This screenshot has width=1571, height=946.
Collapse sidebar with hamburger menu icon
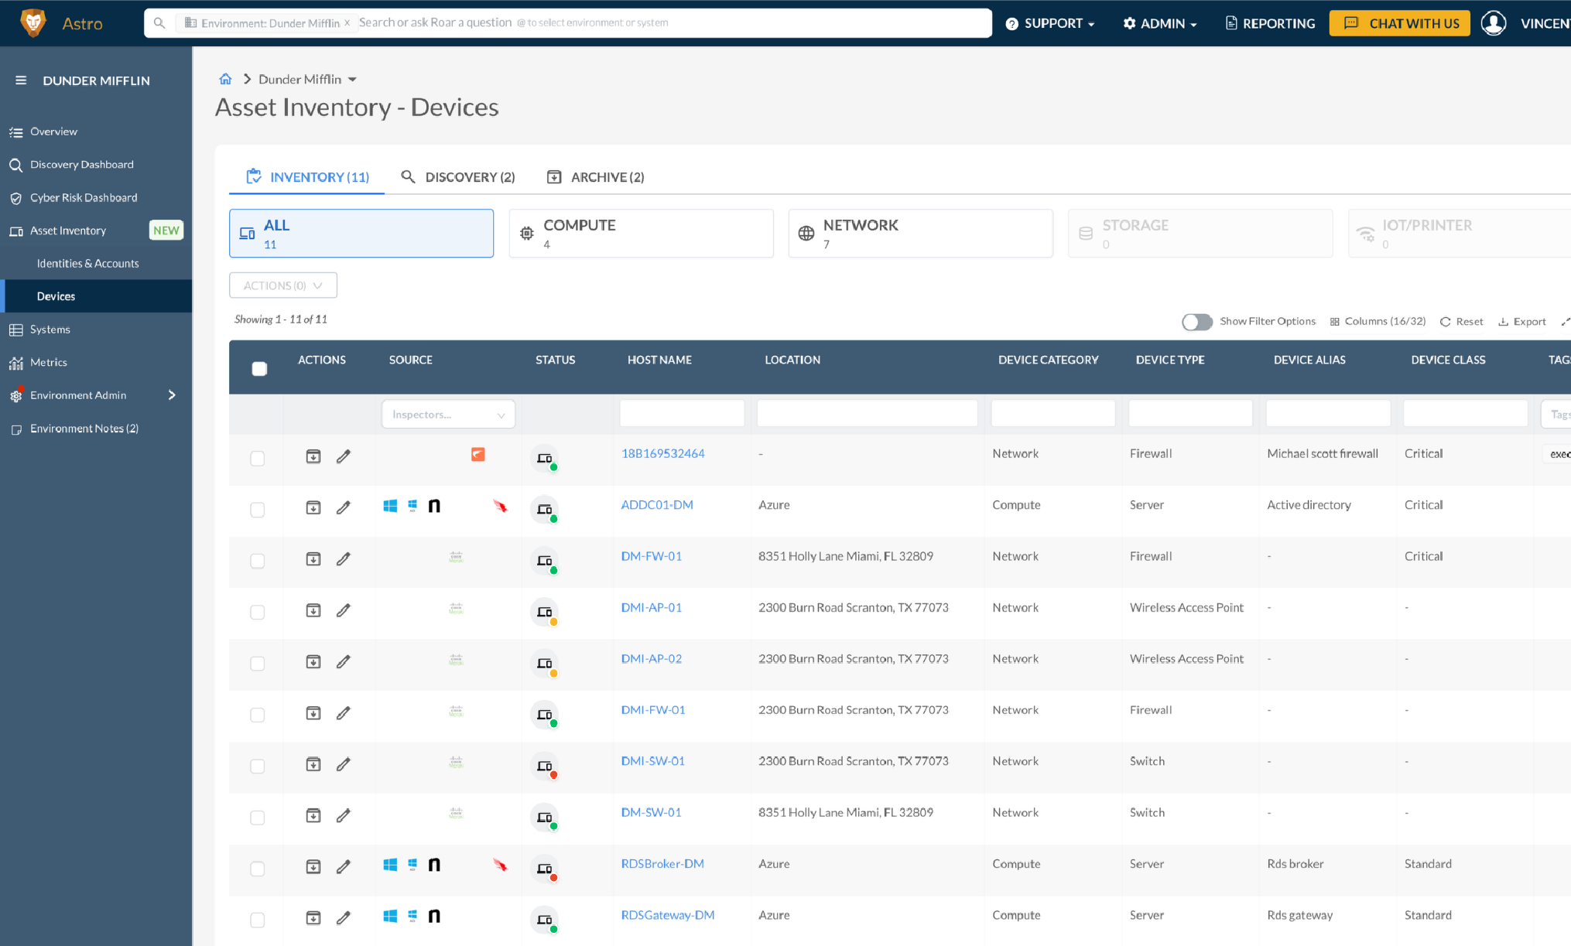[21, 80]
